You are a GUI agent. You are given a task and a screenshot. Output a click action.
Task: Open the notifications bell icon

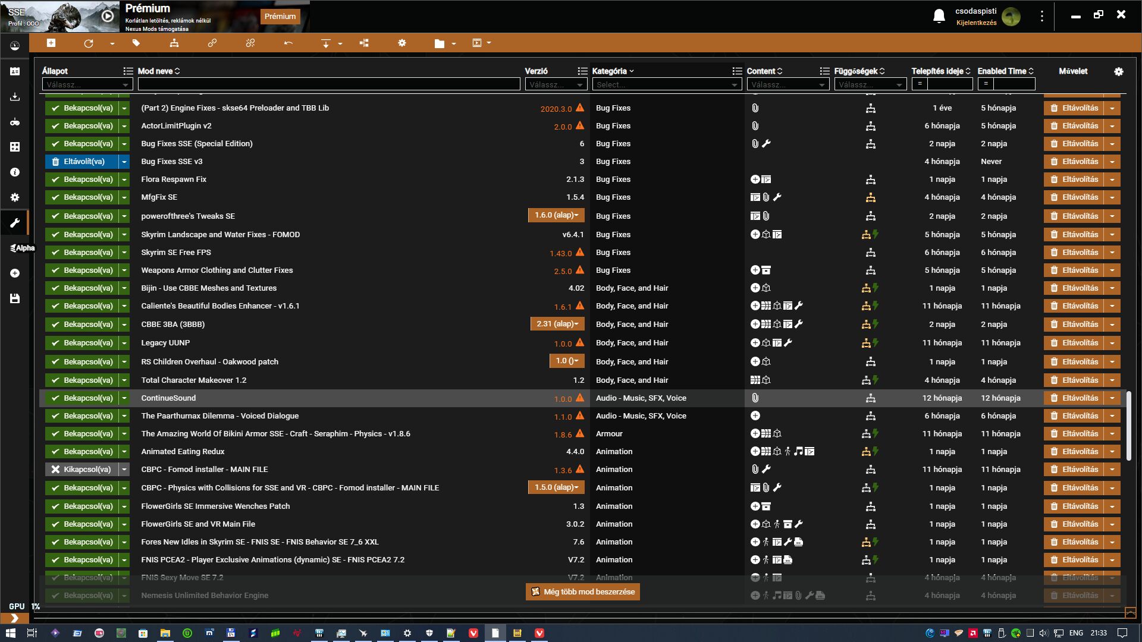[939, 16]
